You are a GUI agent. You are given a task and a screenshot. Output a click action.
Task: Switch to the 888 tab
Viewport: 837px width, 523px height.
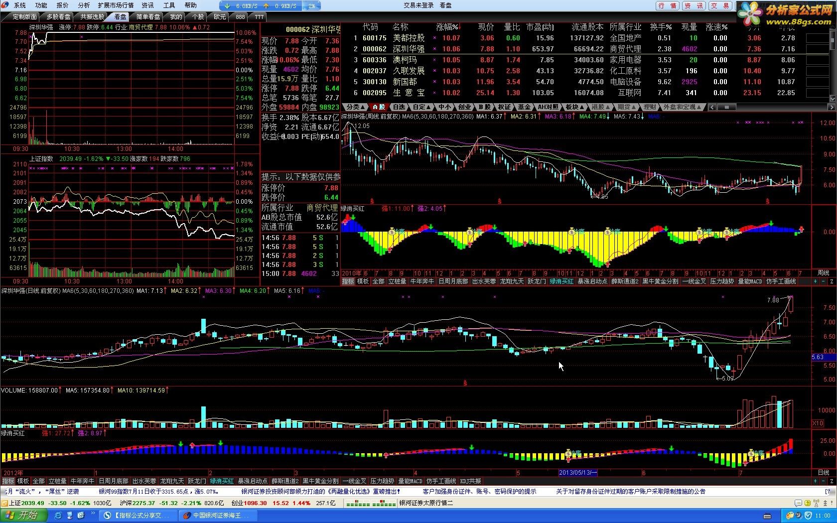tap(240, 17)
